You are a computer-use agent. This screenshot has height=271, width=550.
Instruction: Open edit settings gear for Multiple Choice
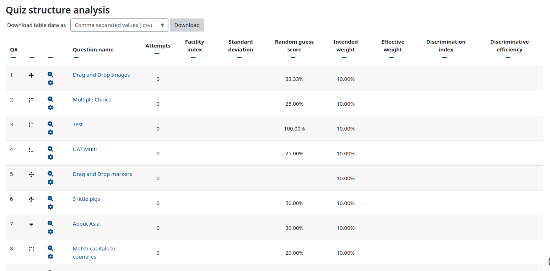pos(50,107)
